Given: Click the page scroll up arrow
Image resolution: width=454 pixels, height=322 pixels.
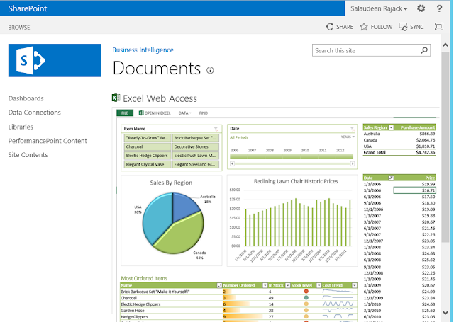Looking at the screenshot, I should click(x=445, y=45).
